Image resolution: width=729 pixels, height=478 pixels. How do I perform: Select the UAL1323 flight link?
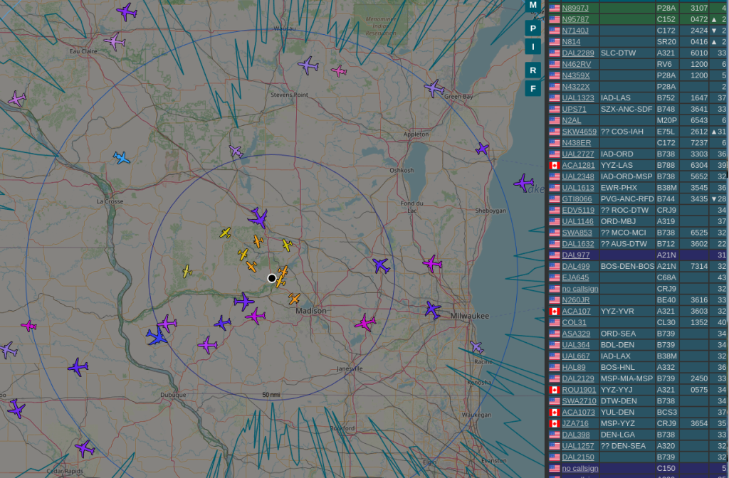point(578,98)
